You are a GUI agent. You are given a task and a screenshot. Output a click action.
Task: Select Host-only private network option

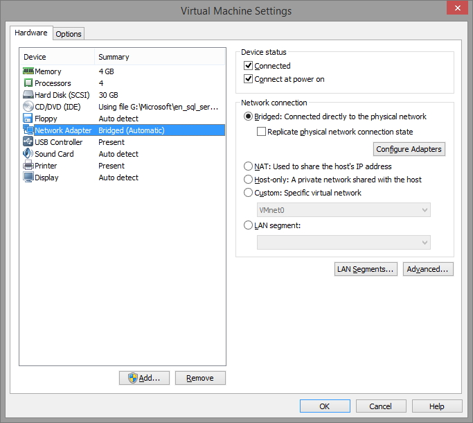pyautogui.click(x=249, y=180)
